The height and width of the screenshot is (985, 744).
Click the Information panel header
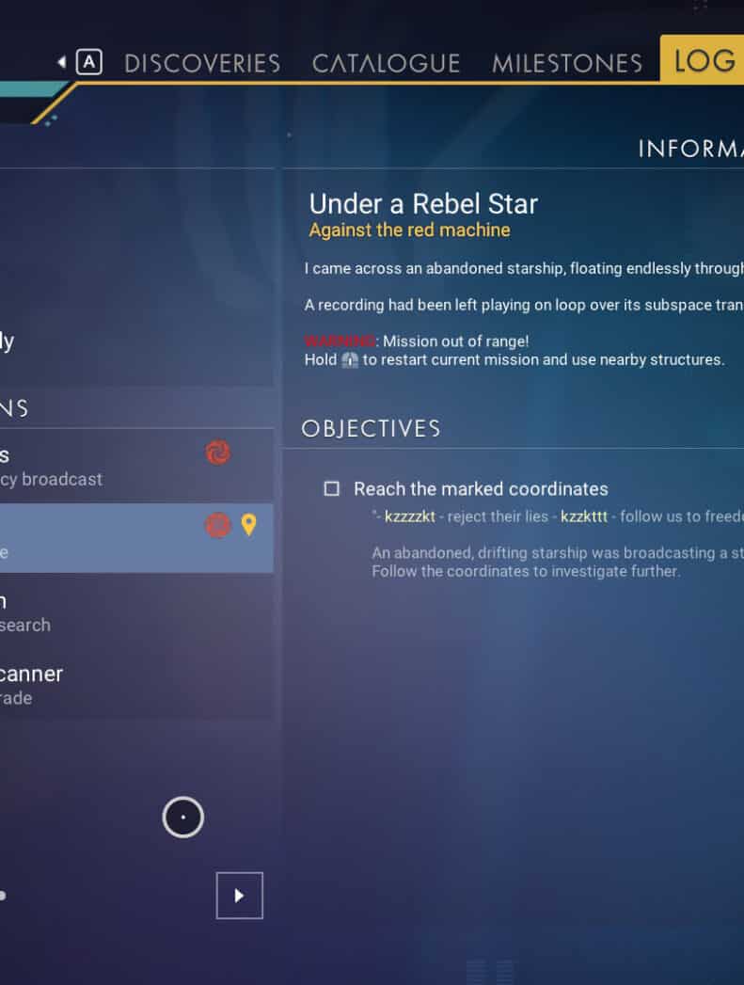point(689,149)
